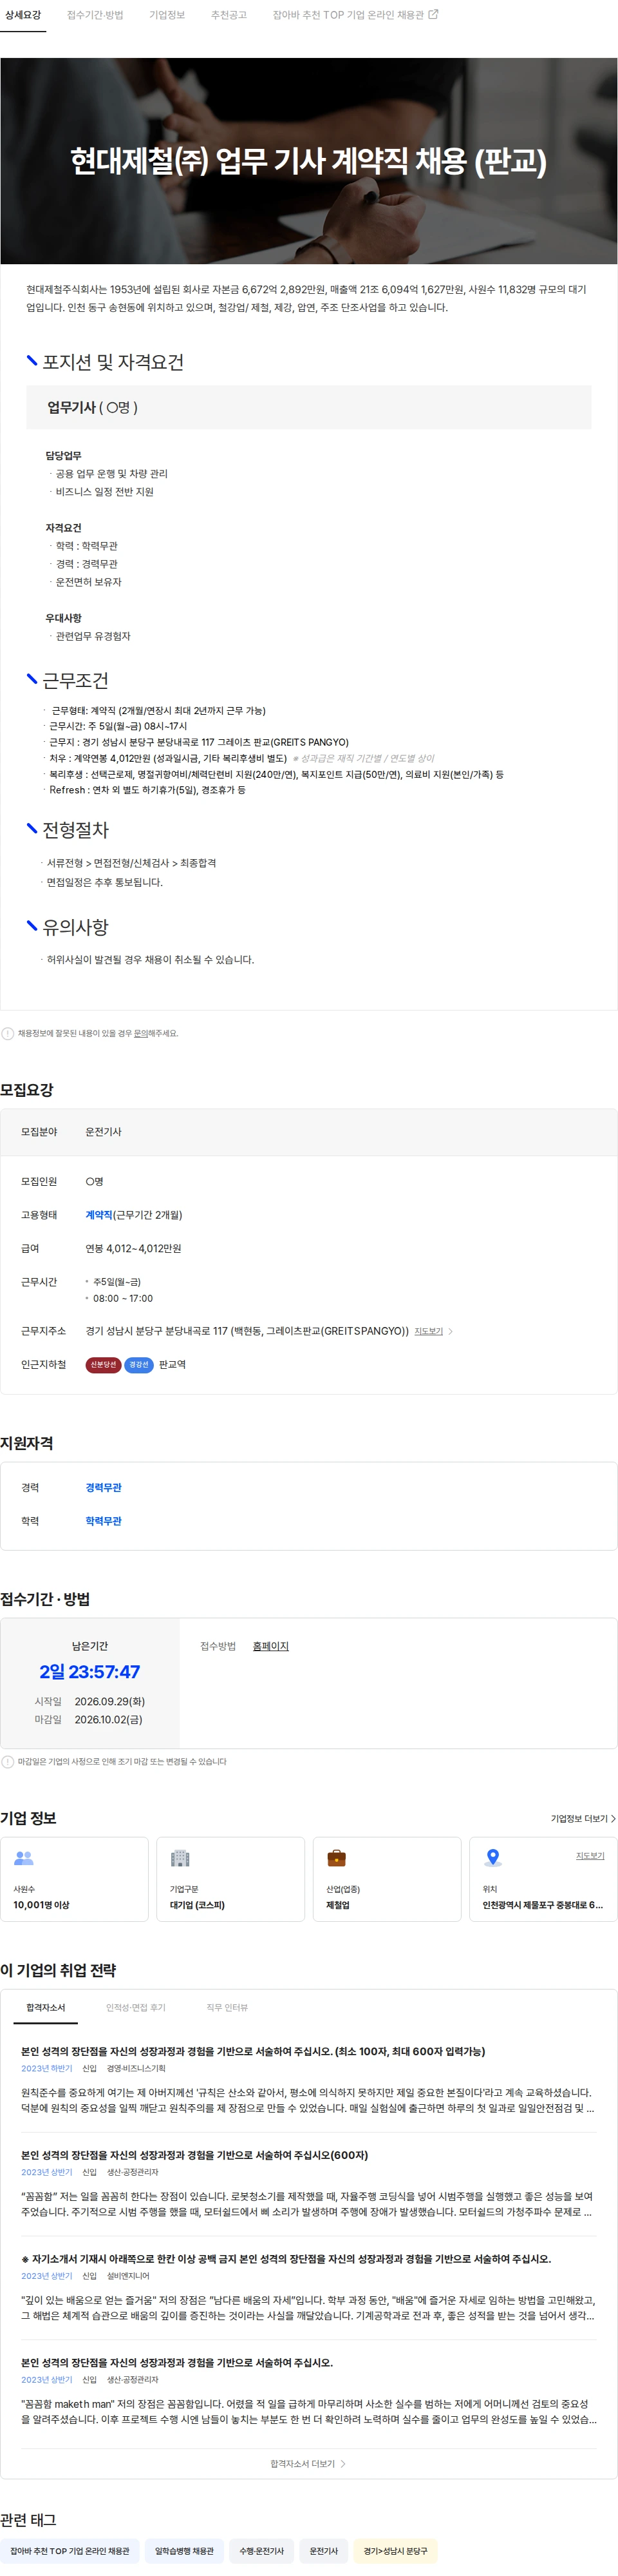Click the 일학습병행 채용관 tag
This screenshot has width=618, height=2576.
tap(183, 2551)
